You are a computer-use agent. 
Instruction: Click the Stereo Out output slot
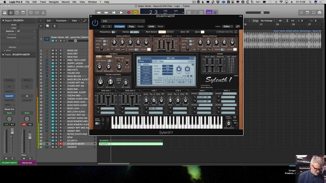9,109
